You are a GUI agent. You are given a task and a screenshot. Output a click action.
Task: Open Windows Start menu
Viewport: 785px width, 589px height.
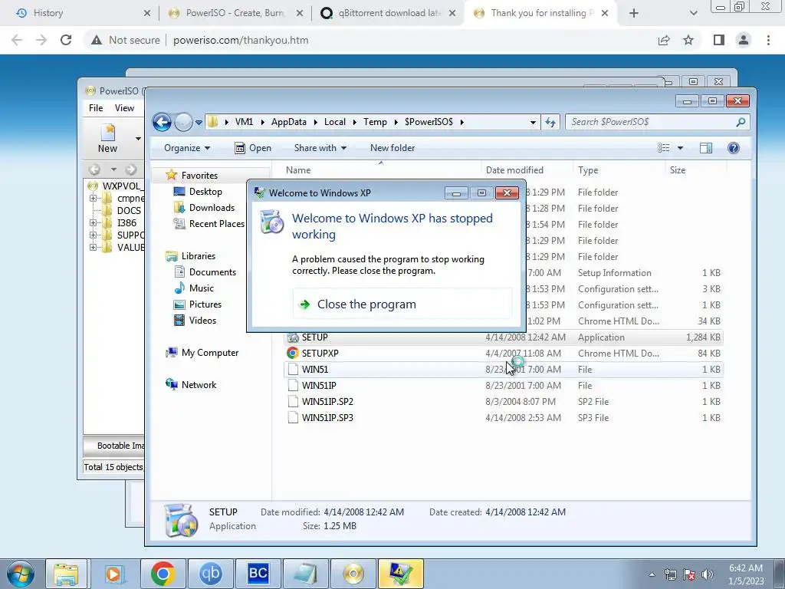(21, 574)
